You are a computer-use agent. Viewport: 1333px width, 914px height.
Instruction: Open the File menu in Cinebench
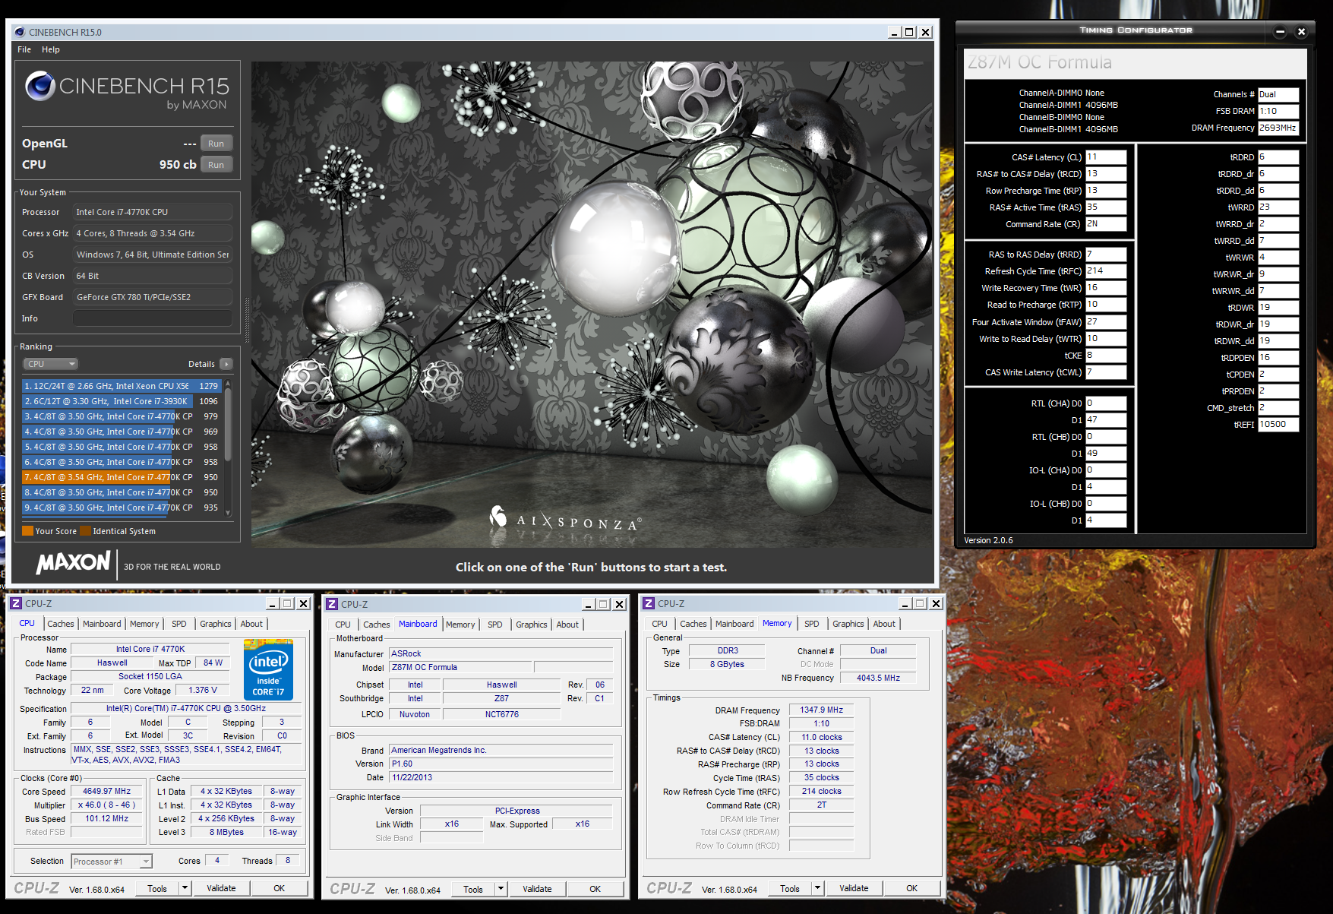point(24,49)
